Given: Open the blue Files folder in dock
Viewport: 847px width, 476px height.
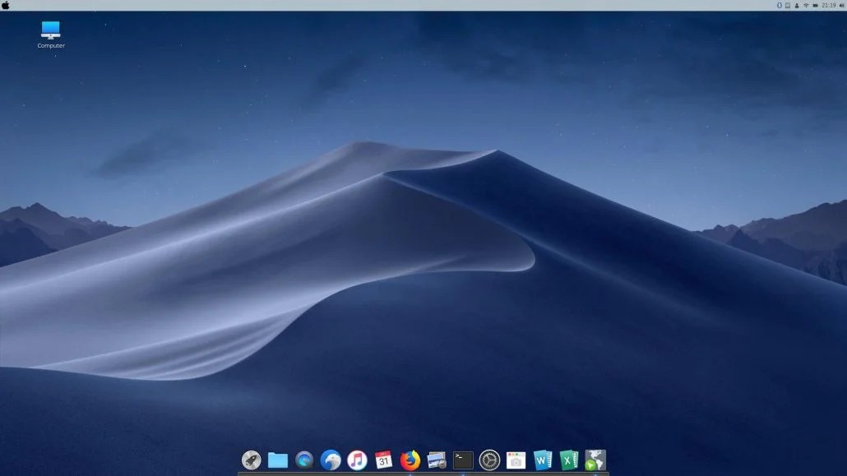Looking at the screenshot, I should tap(278, 460).
